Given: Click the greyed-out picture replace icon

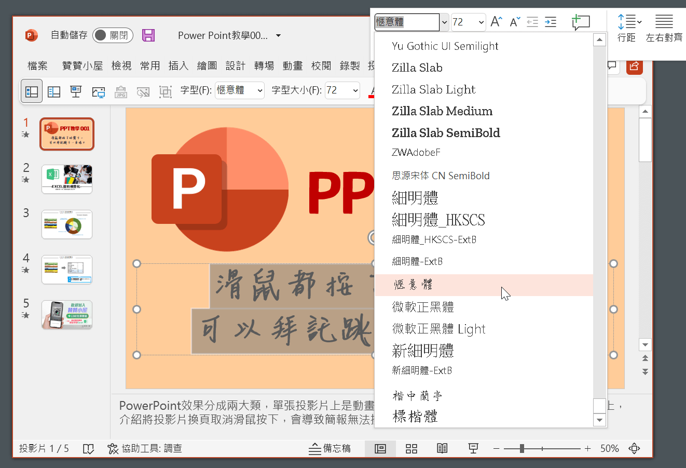Looking at the screenshot, I should [x=143, y=91].
